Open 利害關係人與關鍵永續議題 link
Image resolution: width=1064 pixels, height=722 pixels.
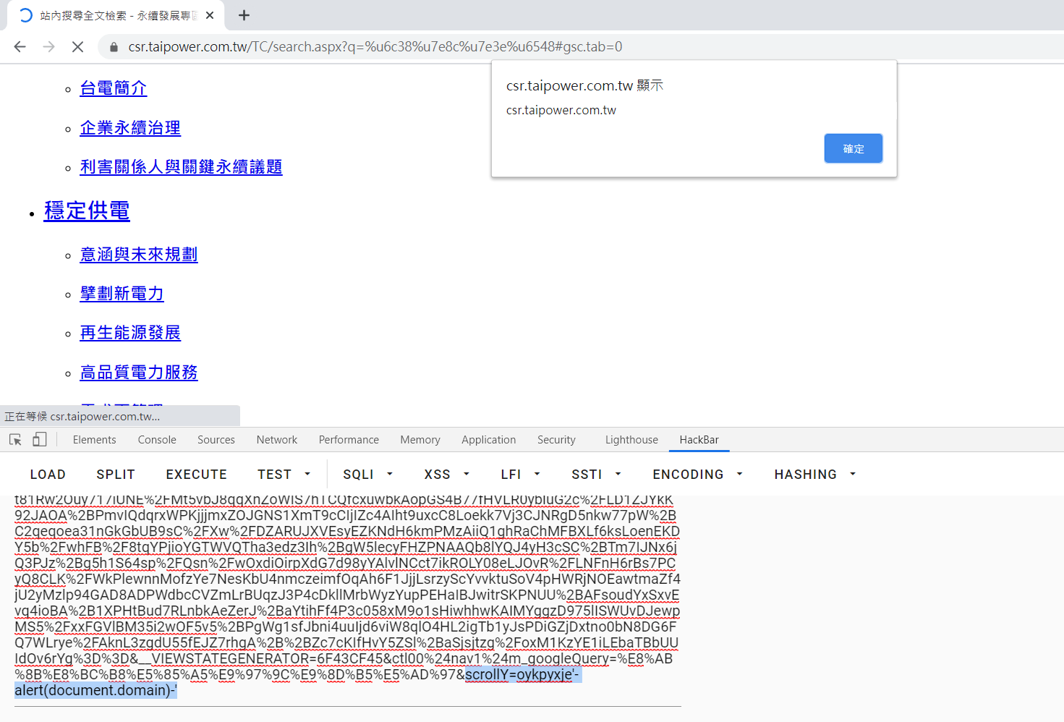point(181,167)
